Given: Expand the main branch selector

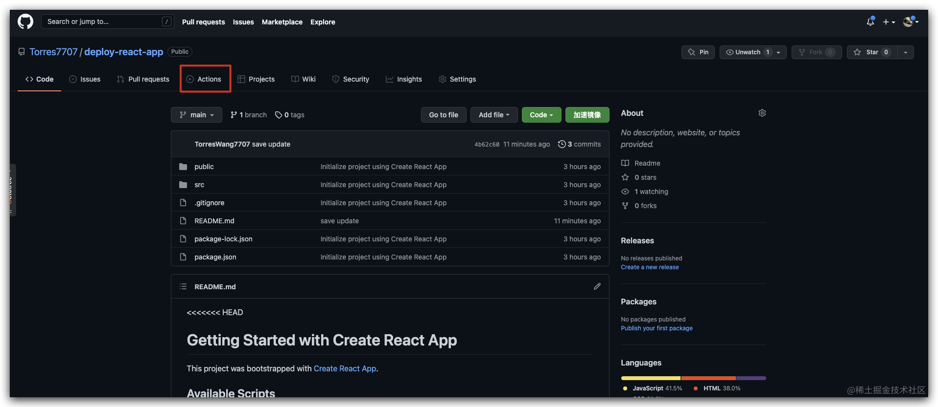Looking at the screenshot, I should [196, 115].
